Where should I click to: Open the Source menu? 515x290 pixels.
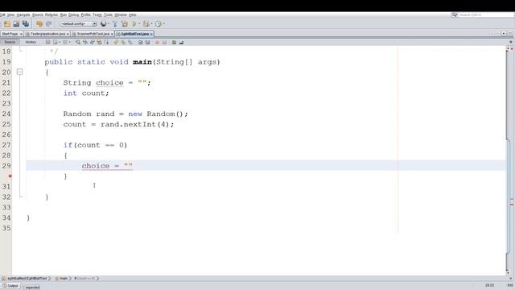[x=38, y=14]
